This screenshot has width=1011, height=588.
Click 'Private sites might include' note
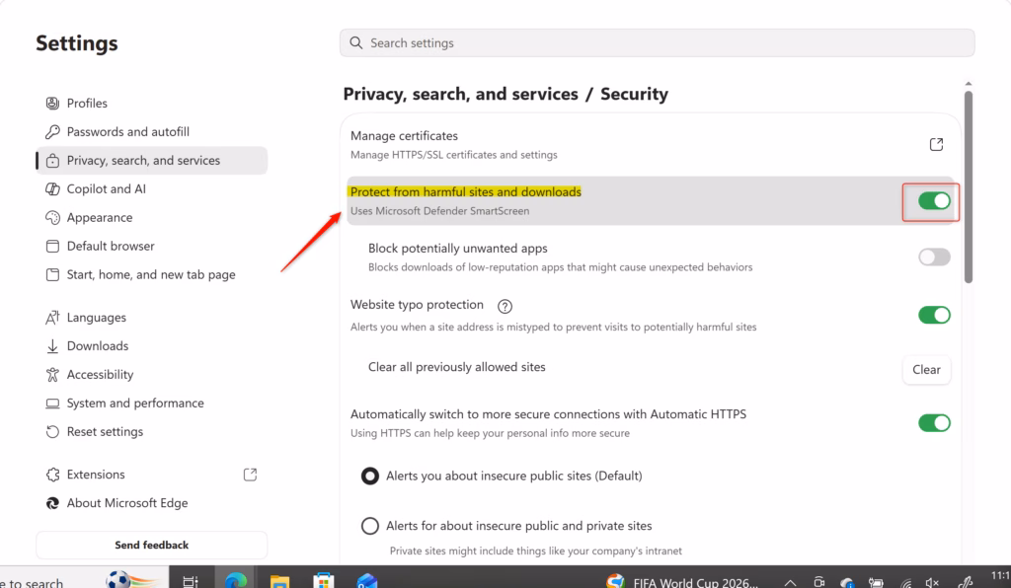(x=536, y=551)
